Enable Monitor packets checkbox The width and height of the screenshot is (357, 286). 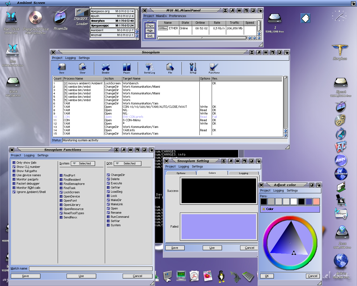[14, 179]
